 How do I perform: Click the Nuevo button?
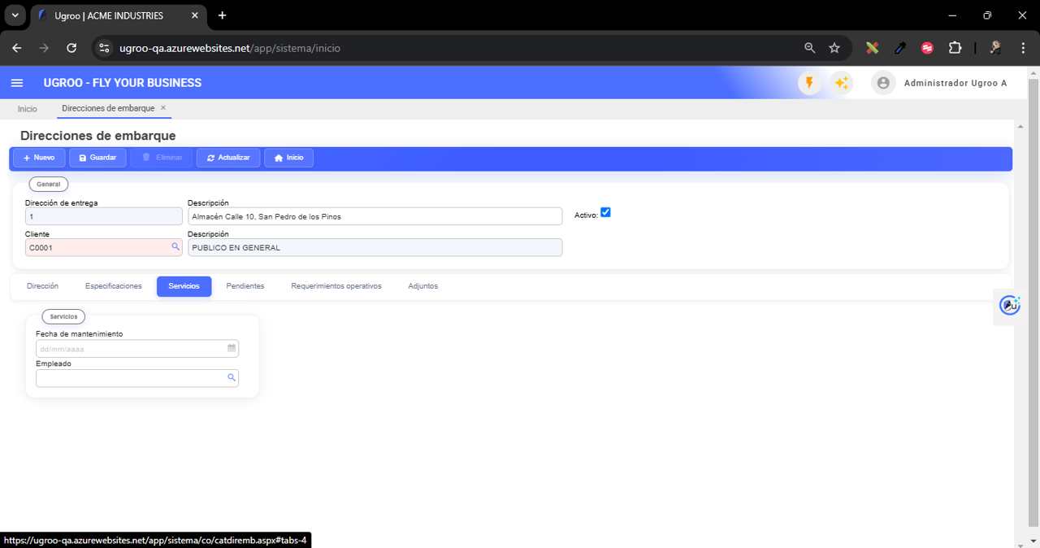39,158
